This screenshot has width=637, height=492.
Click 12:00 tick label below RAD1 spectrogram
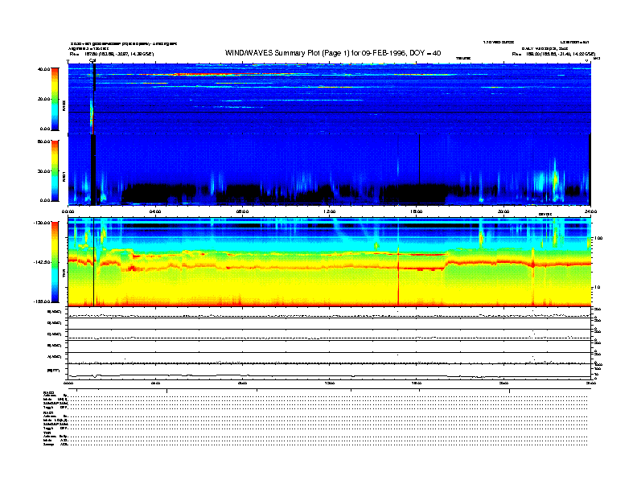coord(330,211)
